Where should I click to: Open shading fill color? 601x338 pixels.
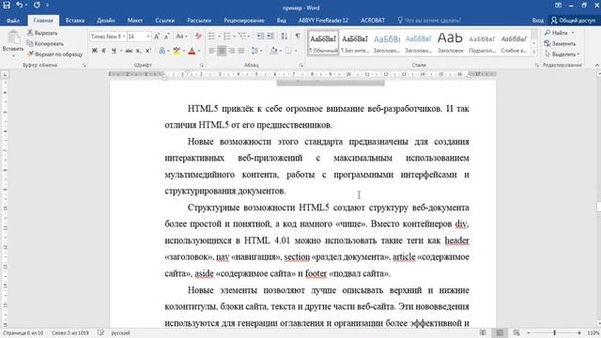pos(273,51)
